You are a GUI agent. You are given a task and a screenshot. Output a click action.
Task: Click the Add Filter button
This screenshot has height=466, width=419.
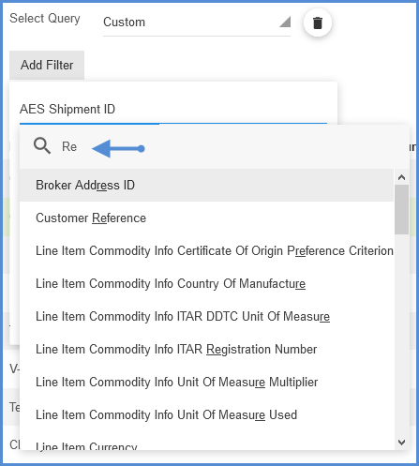(47, 65)
